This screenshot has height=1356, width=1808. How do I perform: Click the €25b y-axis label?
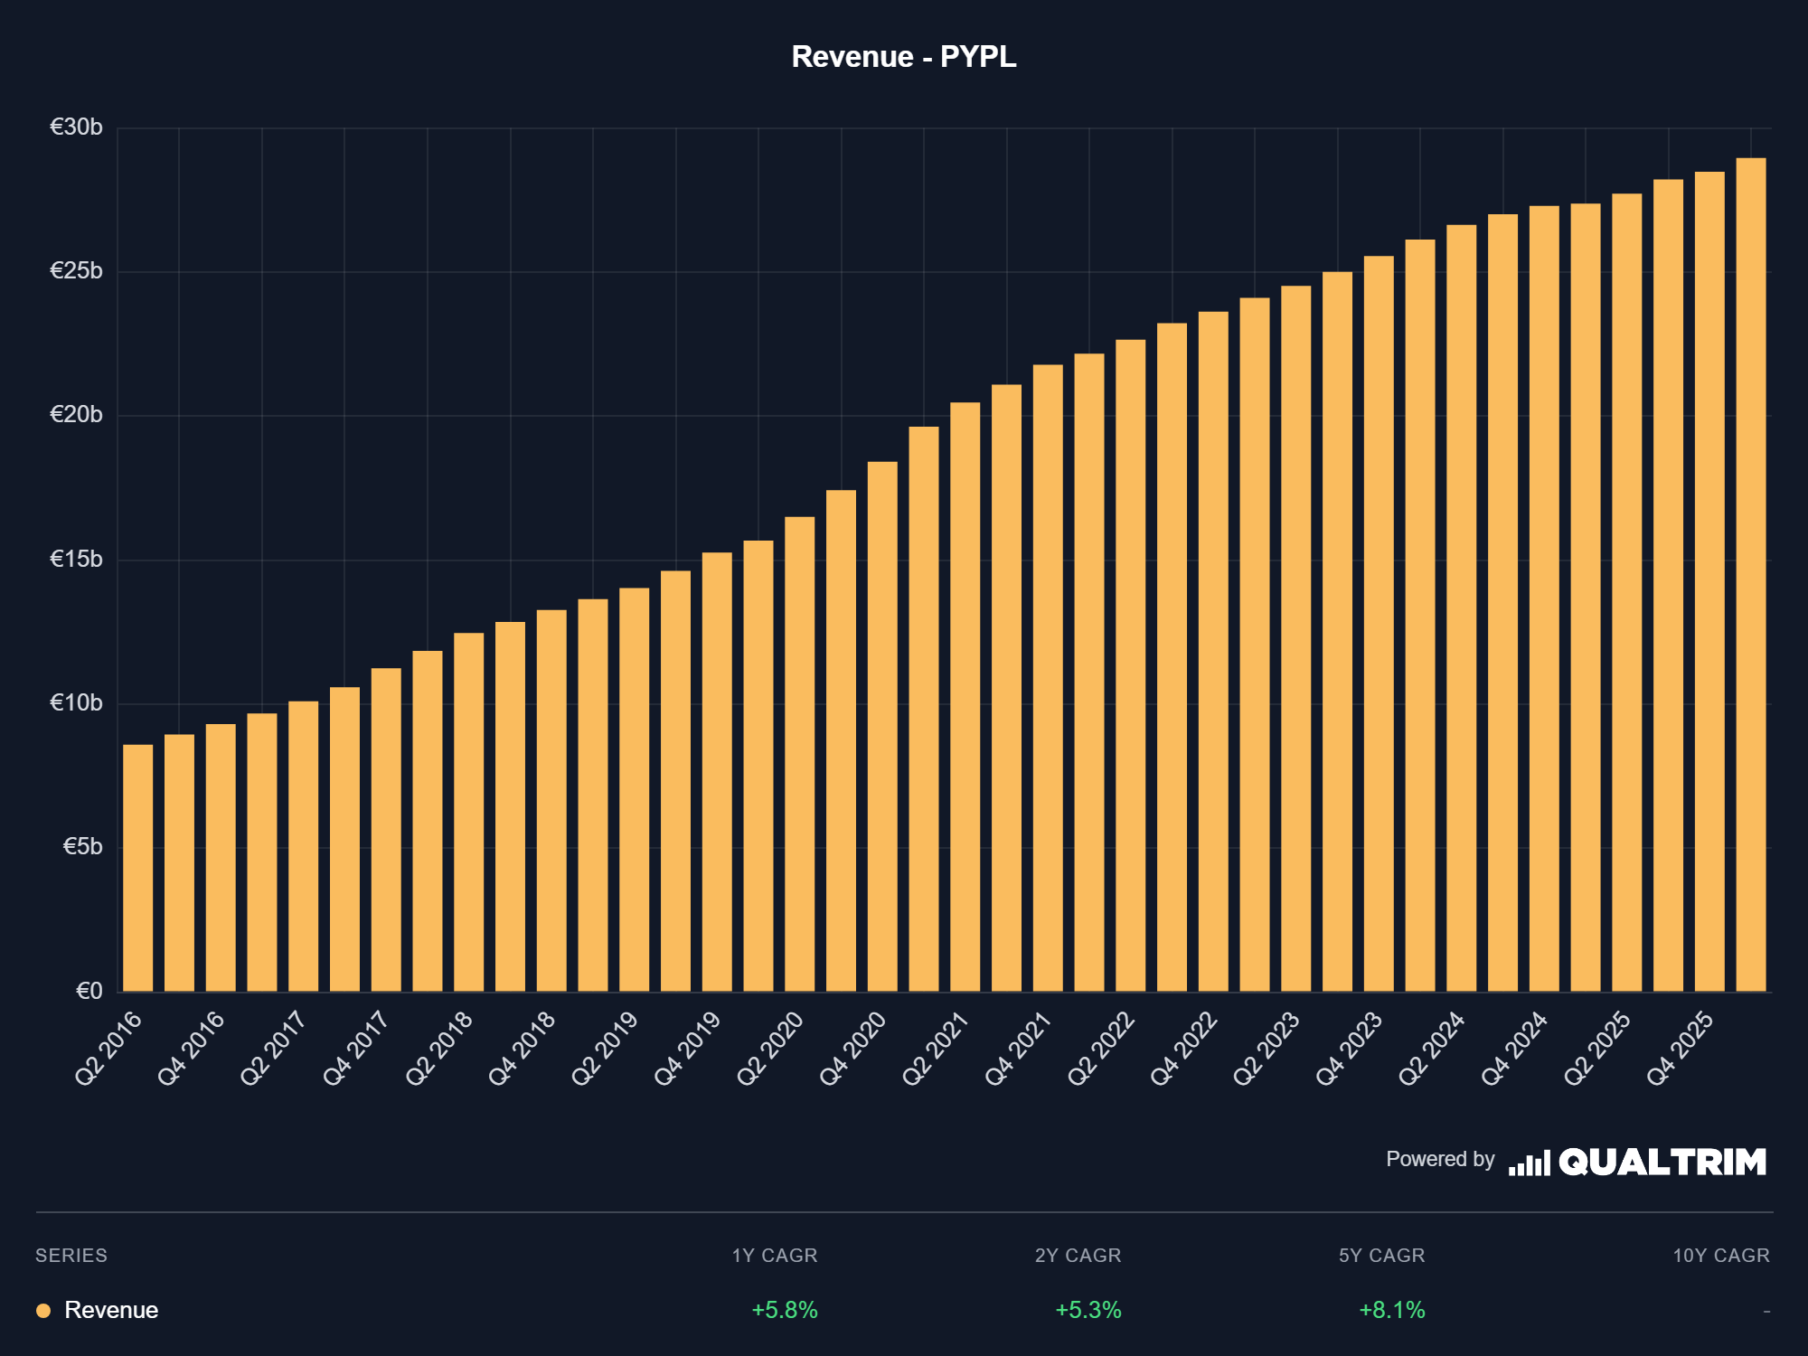pyautogui.click(x=76, y=271)
